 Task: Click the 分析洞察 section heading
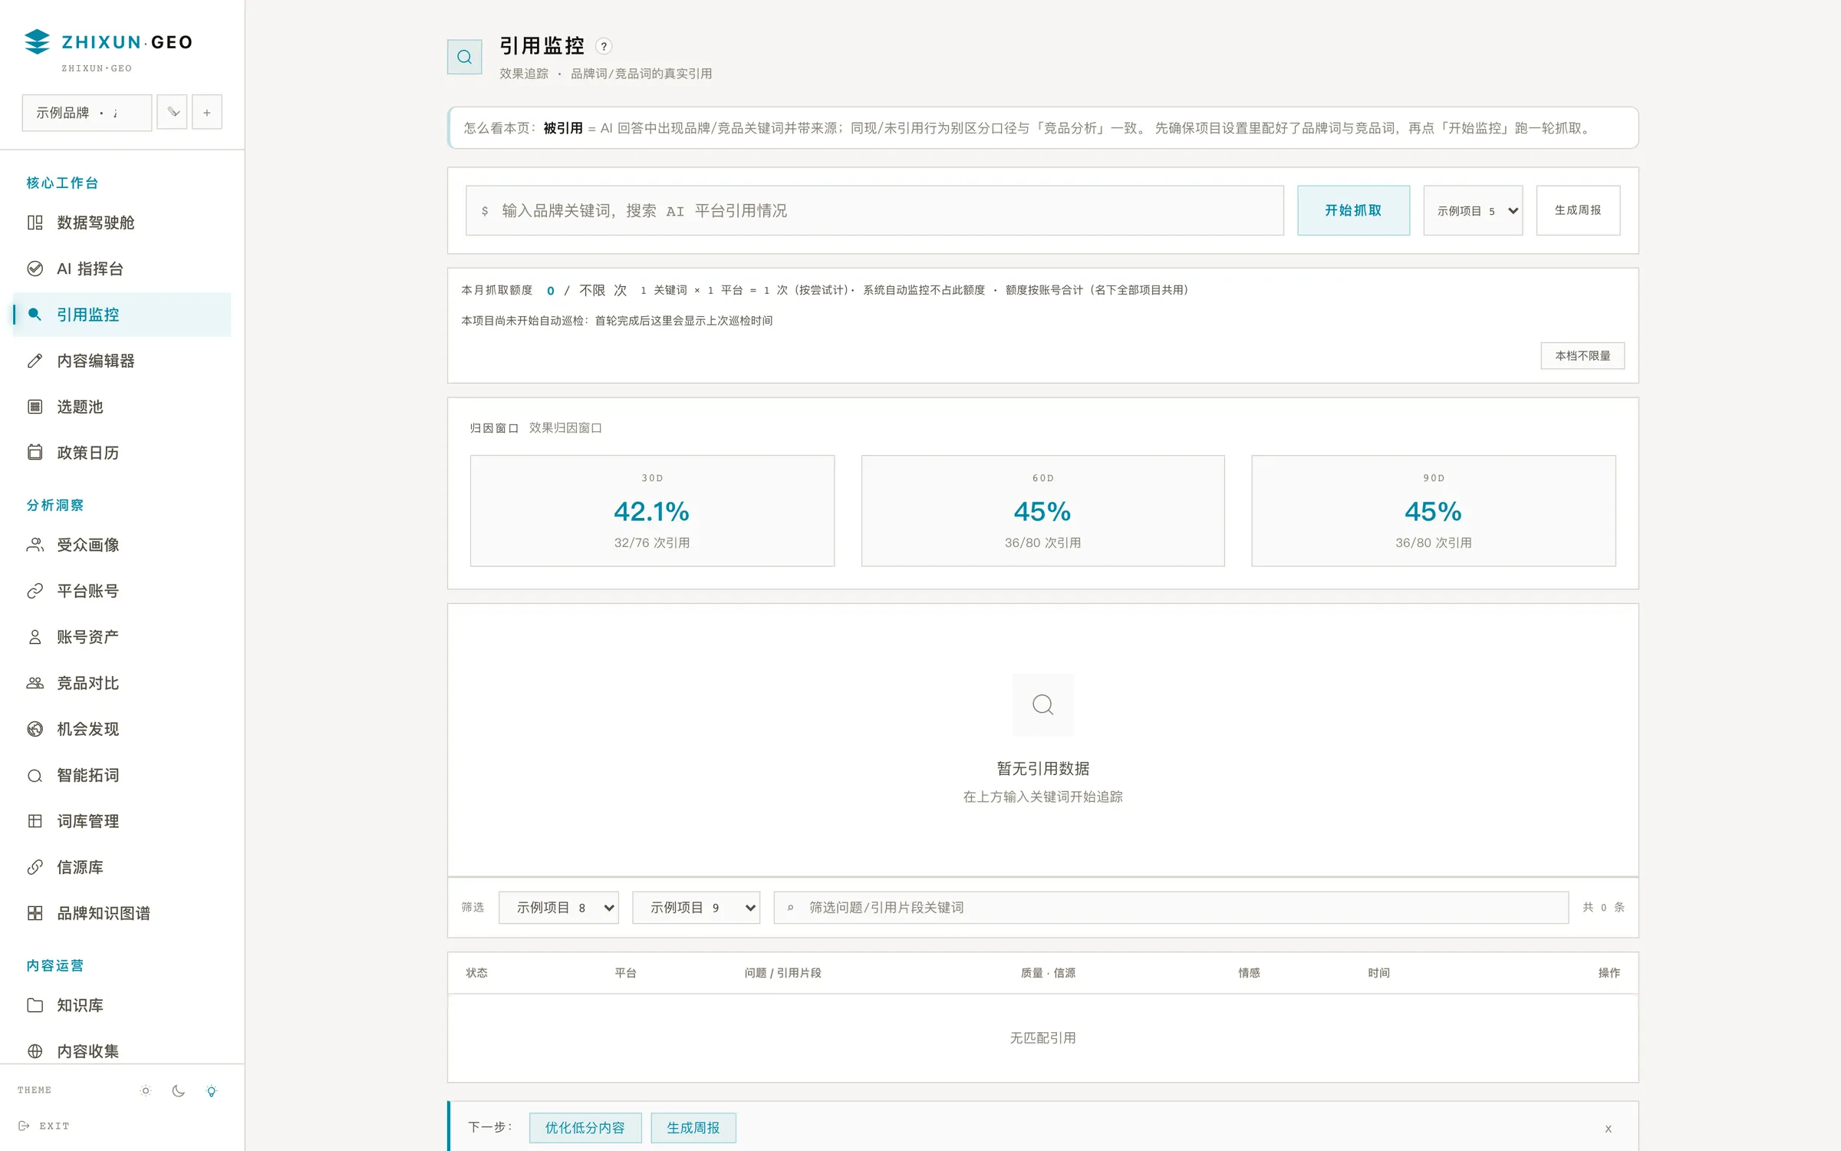[x=55, y=505]
